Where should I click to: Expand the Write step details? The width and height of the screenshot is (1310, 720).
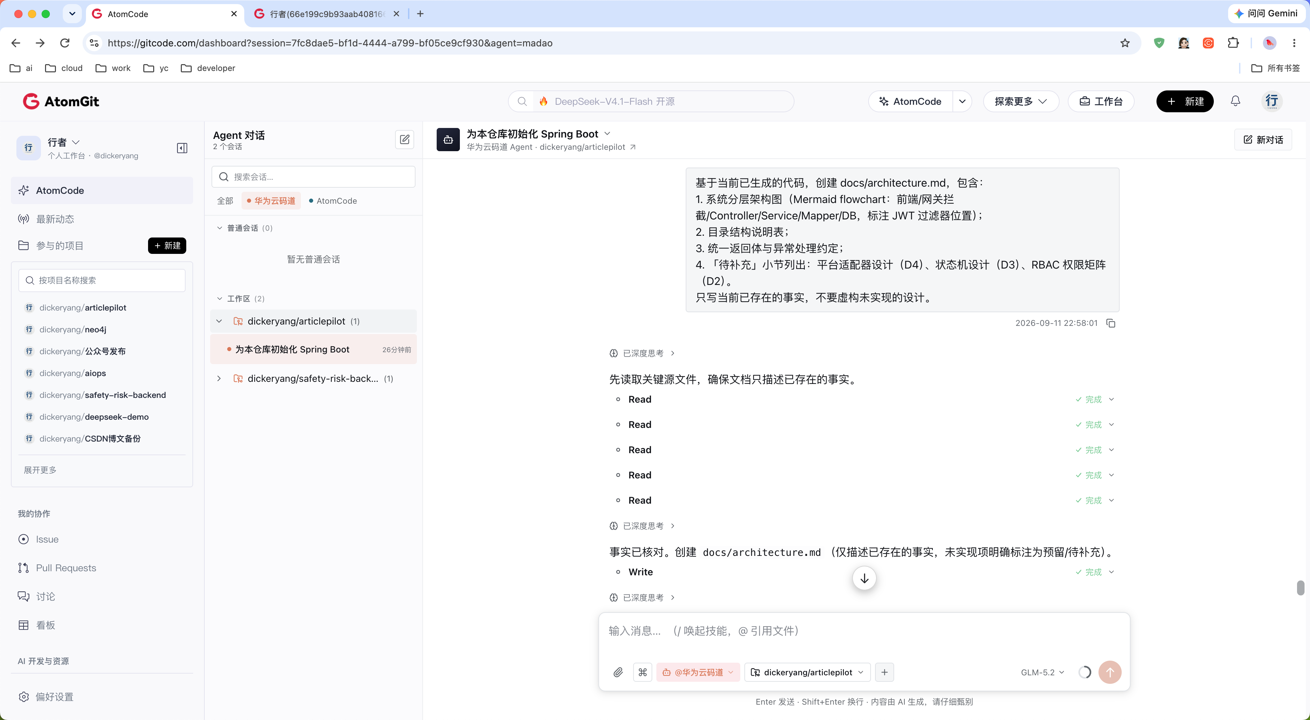pos(1112,572)
